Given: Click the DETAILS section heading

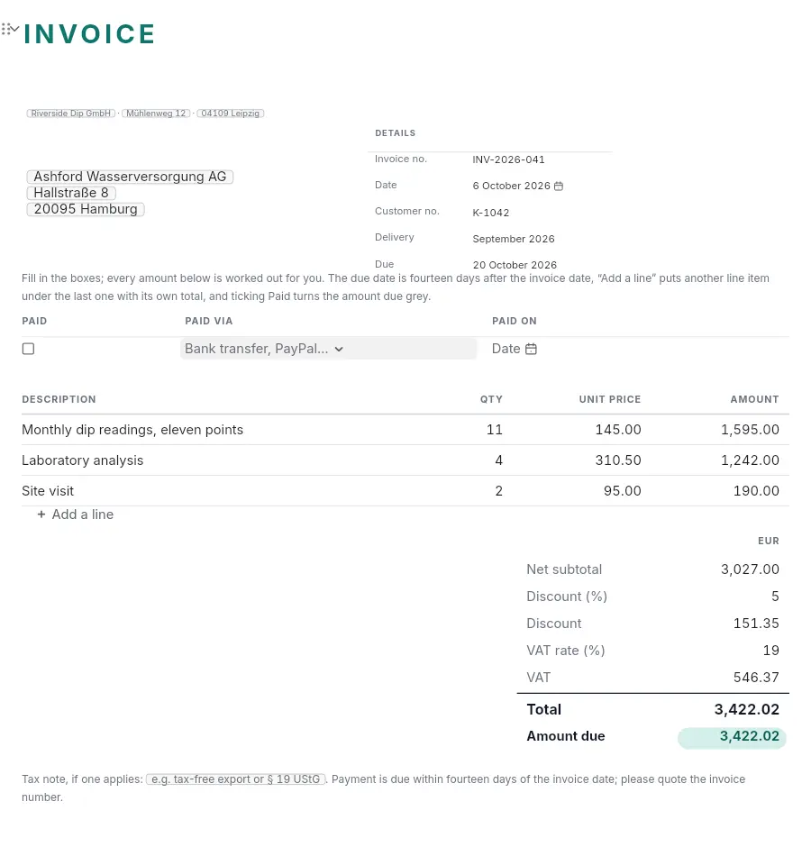Looking at the screenshot, I should point(395,133).
